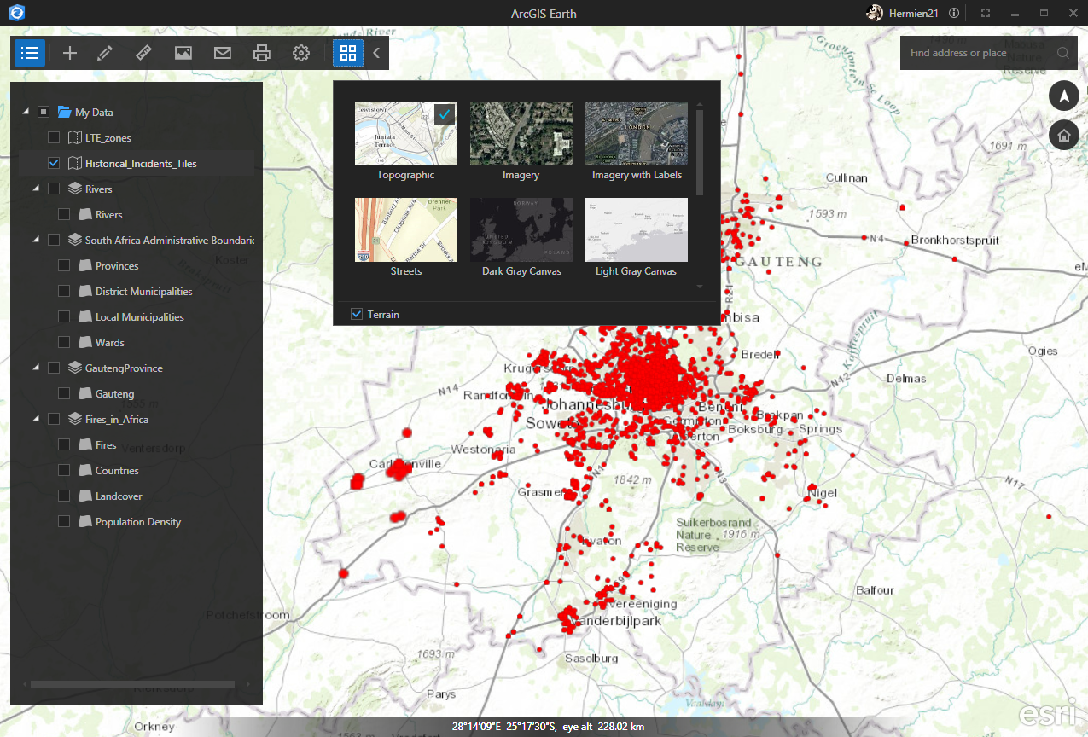Select the Draw pencil tool
This screenshot has width=1088, height=737.
[105, 53]
